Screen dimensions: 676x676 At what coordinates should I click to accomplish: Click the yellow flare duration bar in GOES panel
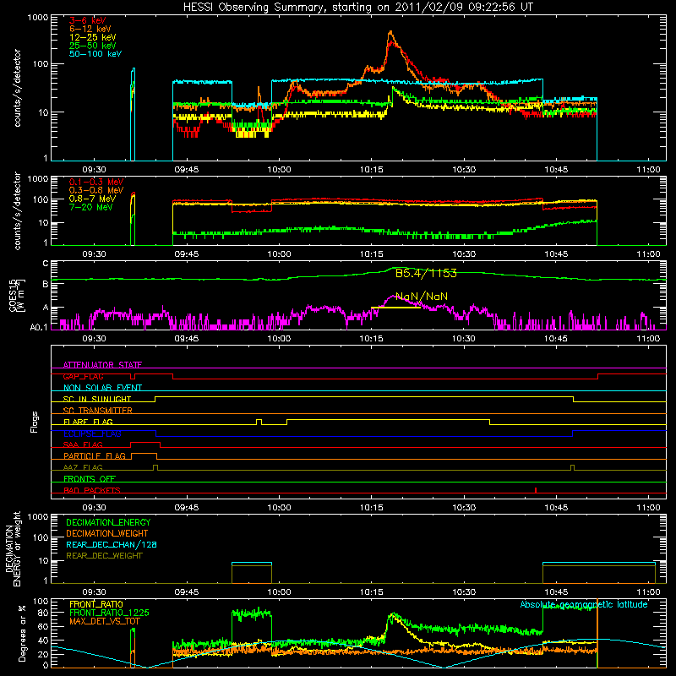coord(395,308)
